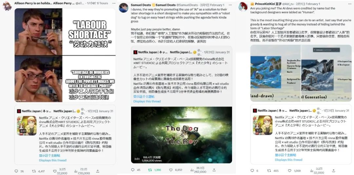Share Allison Perry's tweet via share icon
354x175 pixels.
[98, 171]
